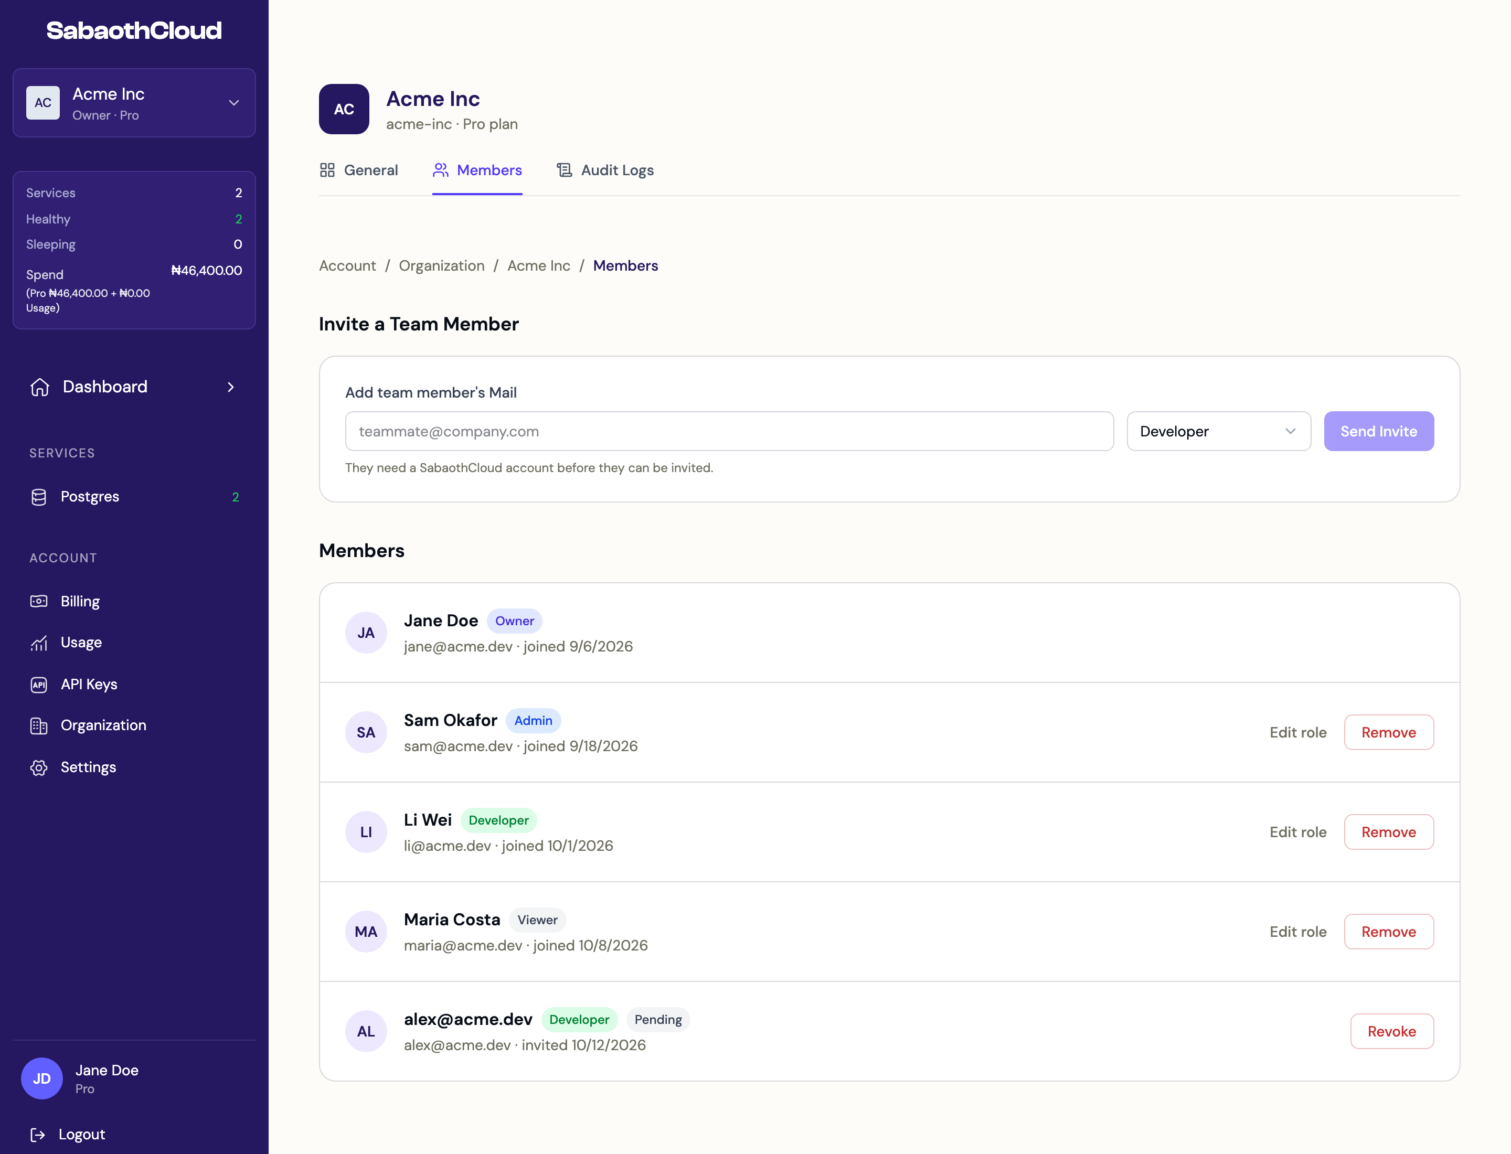Revoke the alex@acme.dev invitation
The height and width of the screenshot is (1154, 1511).
(1391, 1031)
